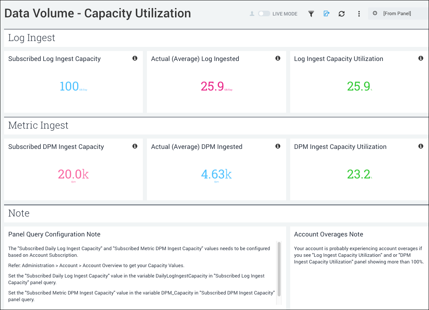View info for Actual (Average) DPM Ingested panel

[x=278, y=146]
